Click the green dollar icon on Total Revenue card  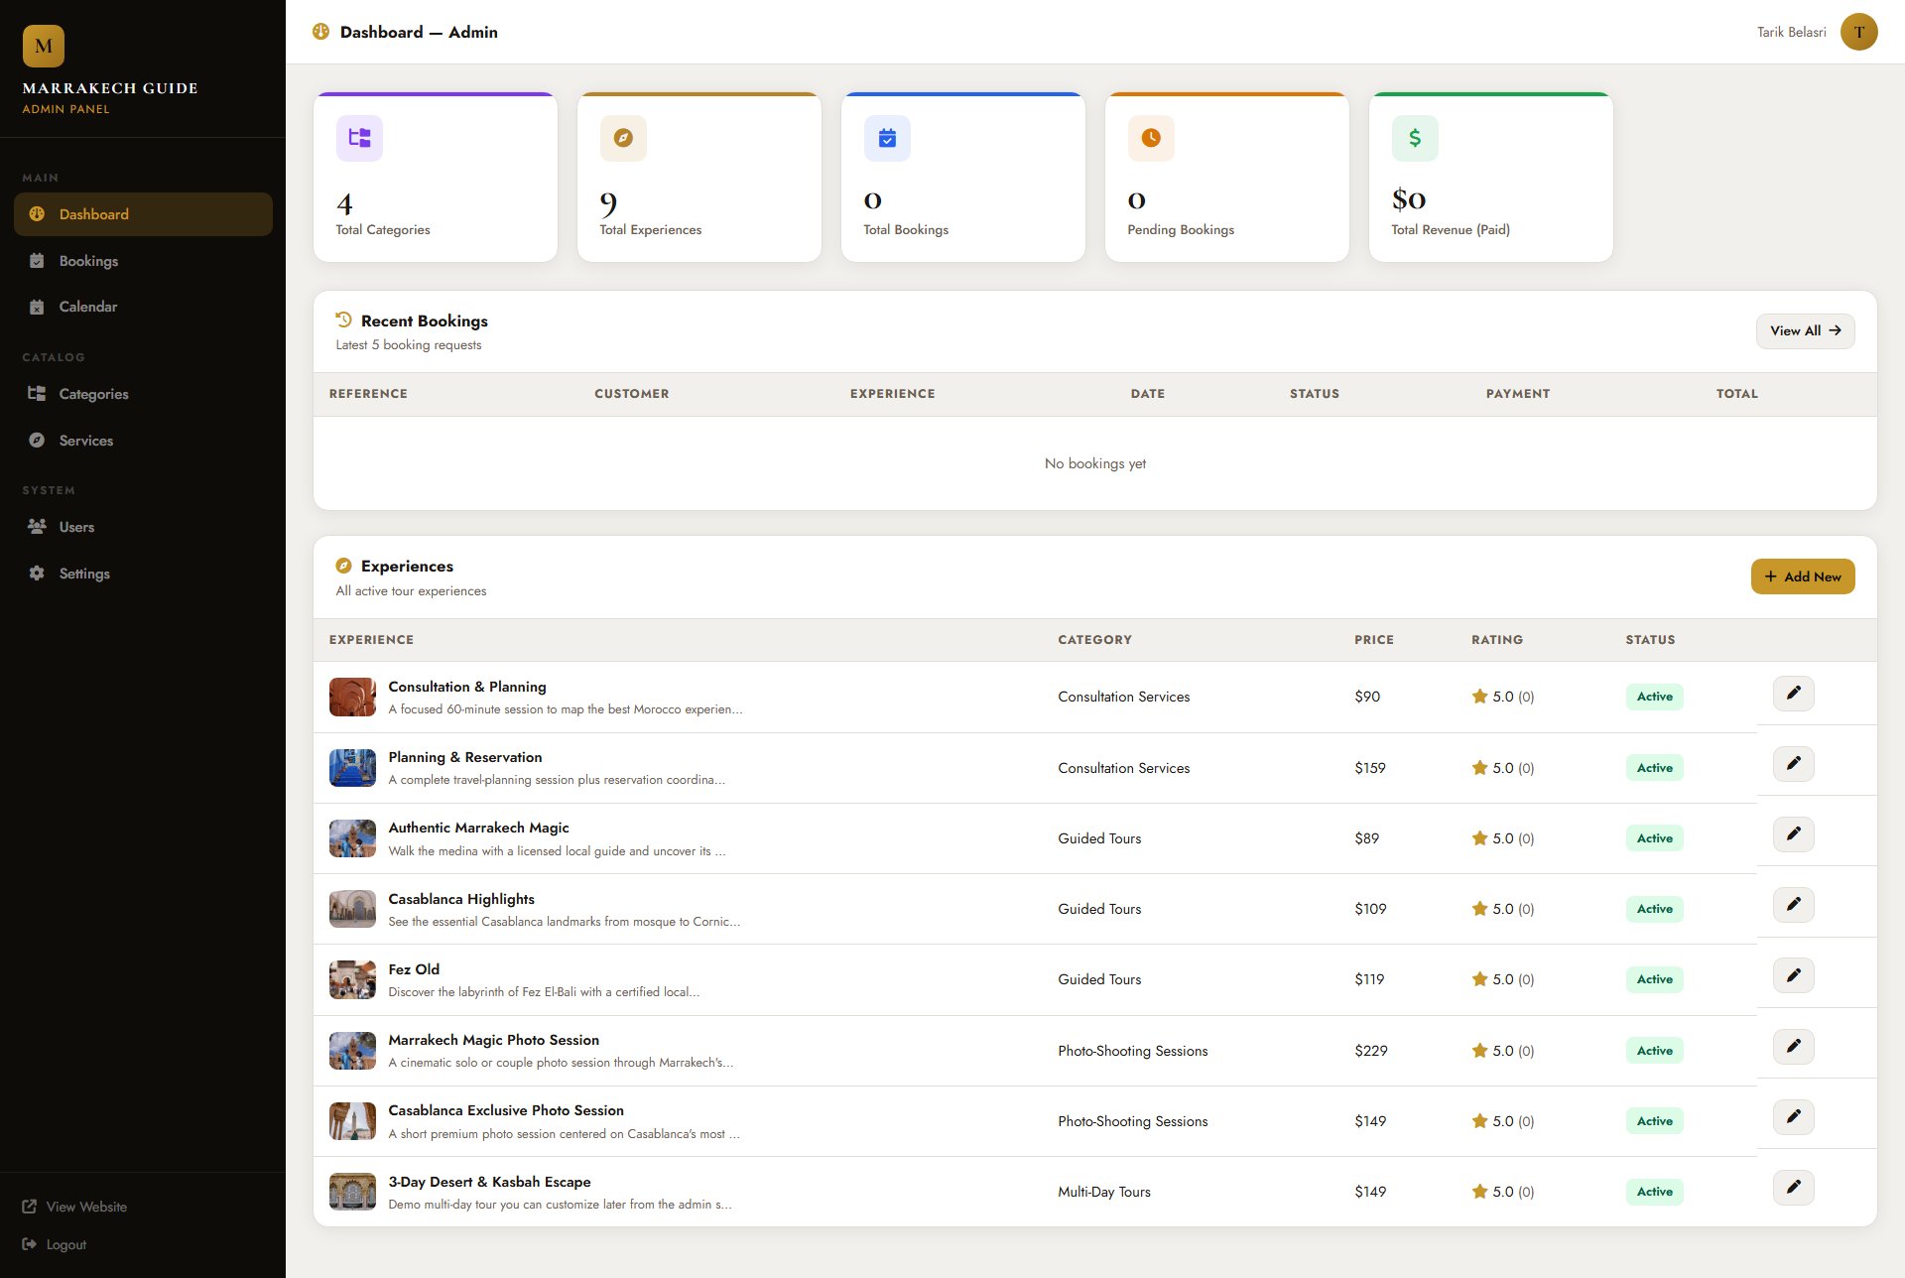[1415, 138]
